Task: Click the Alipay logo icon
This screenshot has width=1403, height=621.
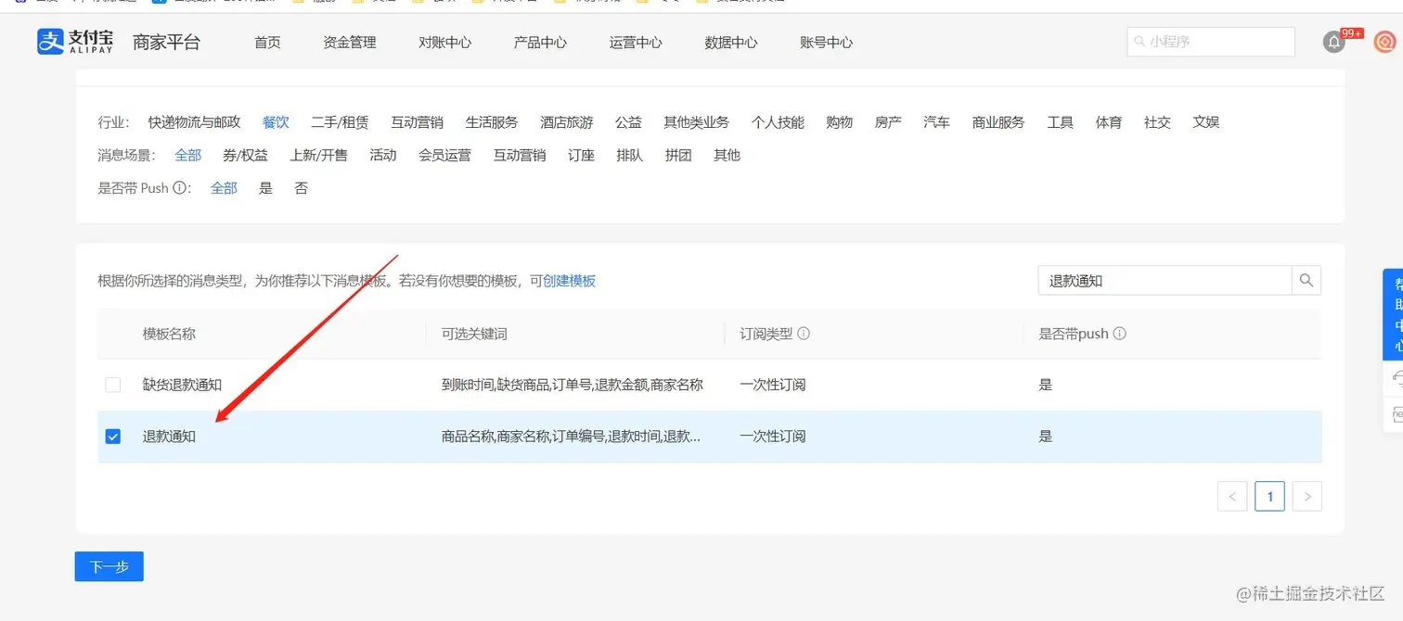Action: pos(50,42)
